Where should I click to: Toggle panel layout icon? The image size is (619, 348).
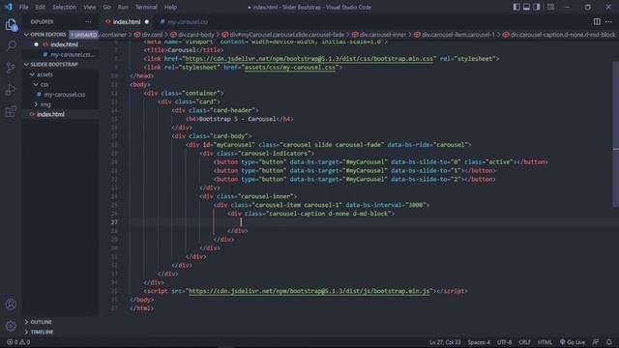[526, 7]
